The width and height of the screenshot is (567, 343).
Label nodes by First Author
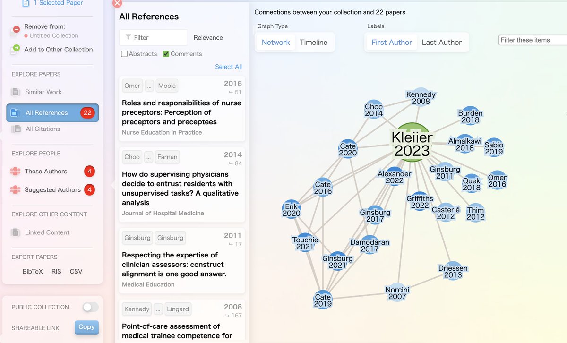pyautogui.click(x=392, y=42)
